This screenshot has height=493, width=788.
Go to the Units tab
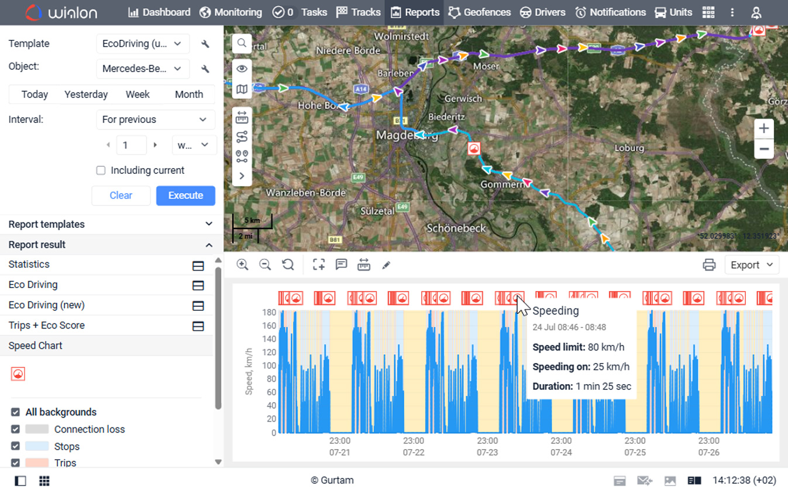click(x=673, y=12)
